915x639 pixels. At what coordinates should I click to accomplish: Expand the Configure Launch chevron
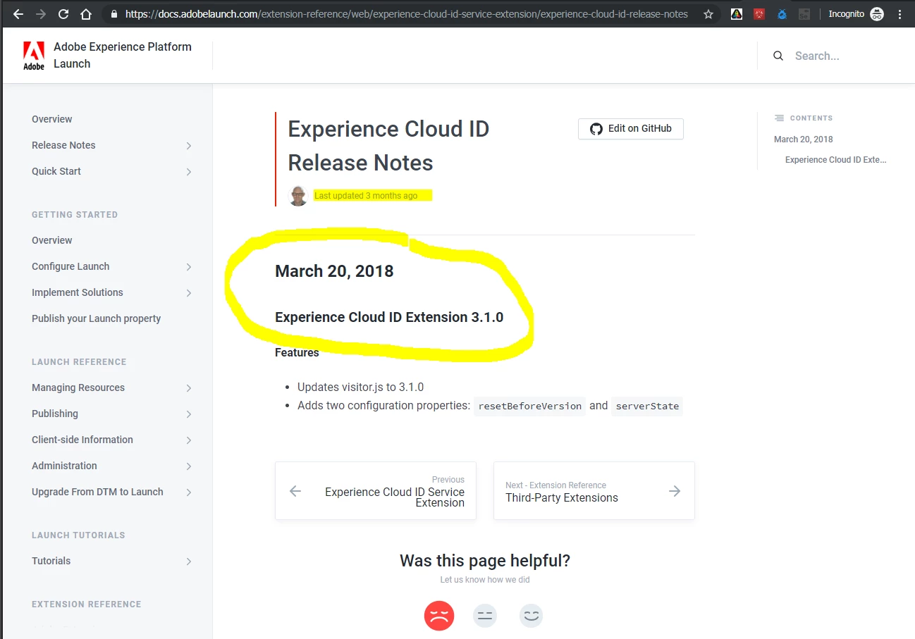point(189,267)
